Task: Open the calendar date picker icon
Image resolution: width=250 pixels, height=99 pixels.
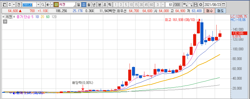Action: (224, 5)
